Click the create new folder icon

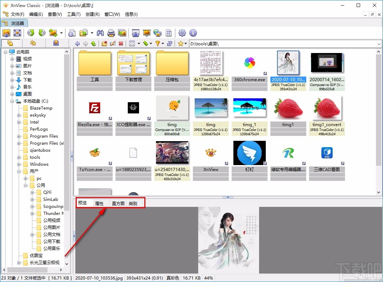coord(104,43)
